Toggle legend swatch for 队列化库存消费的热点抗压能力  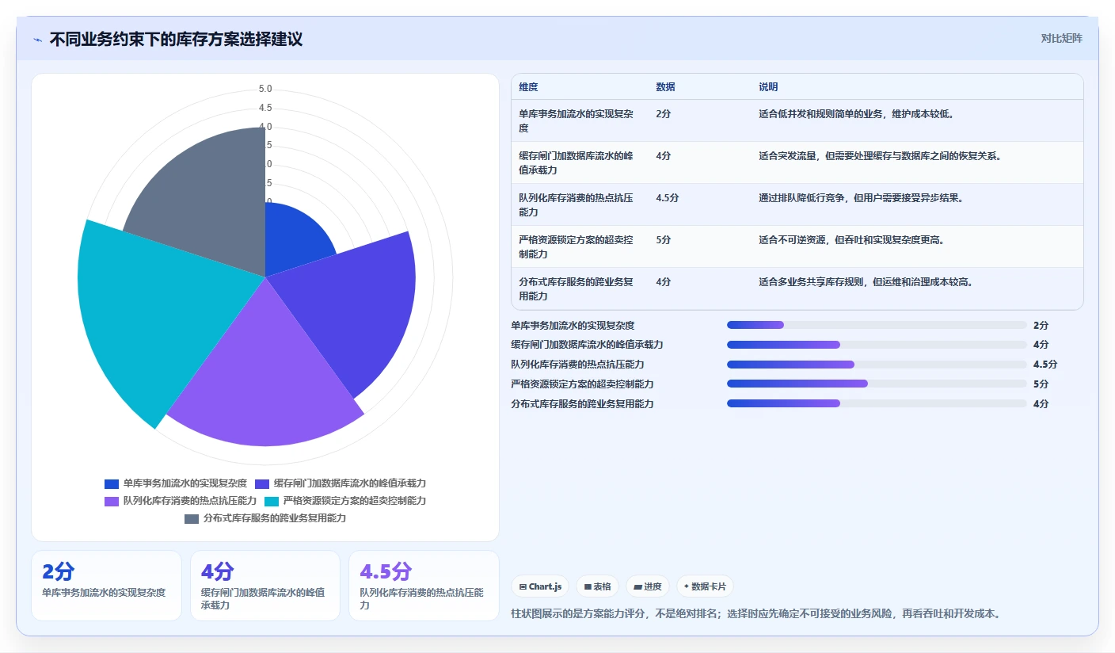coord(112,501)
